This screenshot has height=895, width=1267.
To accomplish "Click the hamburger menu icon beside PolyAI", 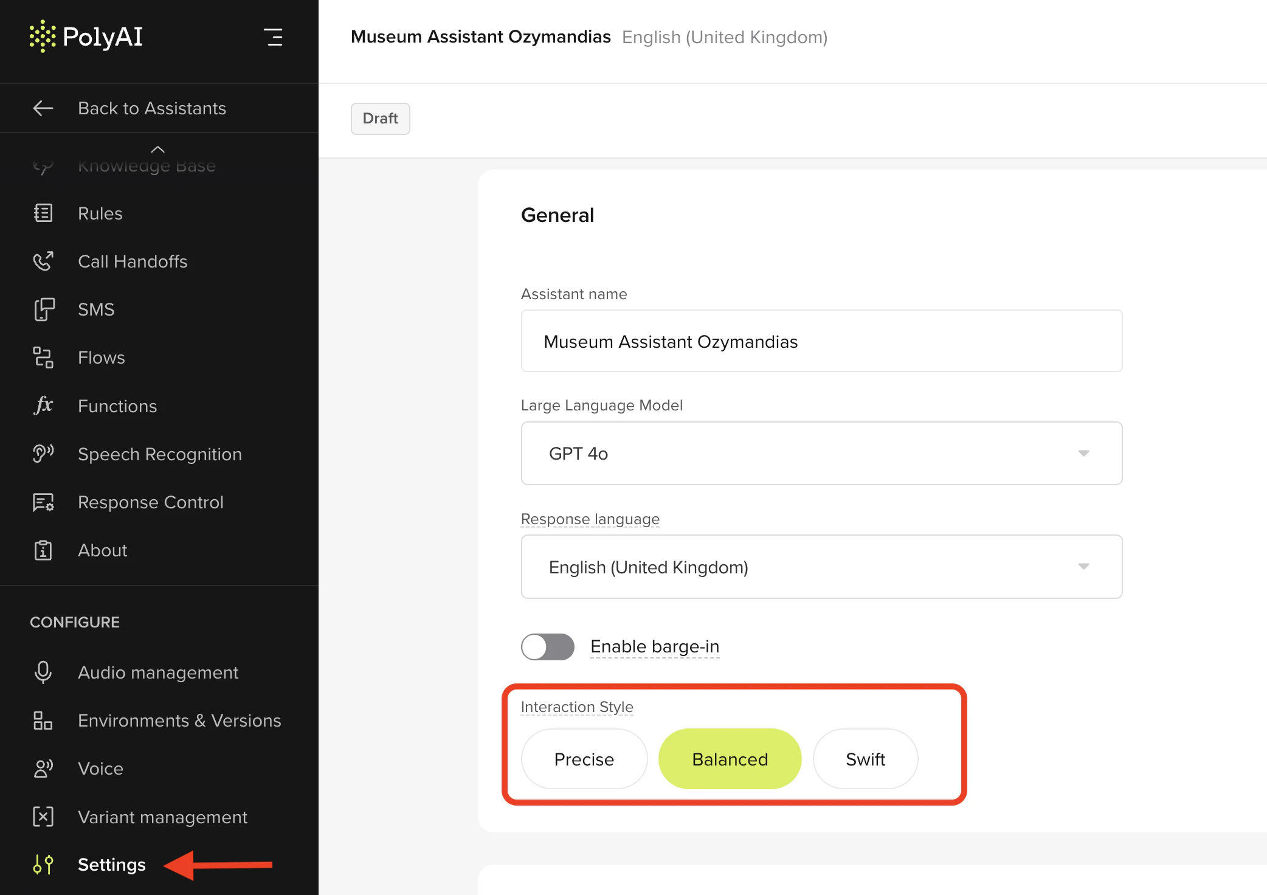I will click(274, 37).
